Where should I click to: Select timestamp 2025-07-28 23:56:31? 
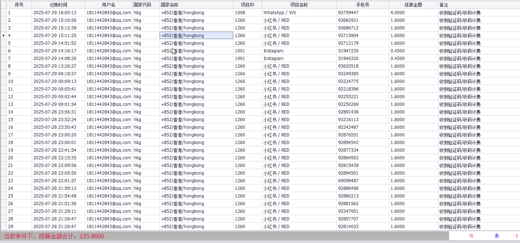58,112
